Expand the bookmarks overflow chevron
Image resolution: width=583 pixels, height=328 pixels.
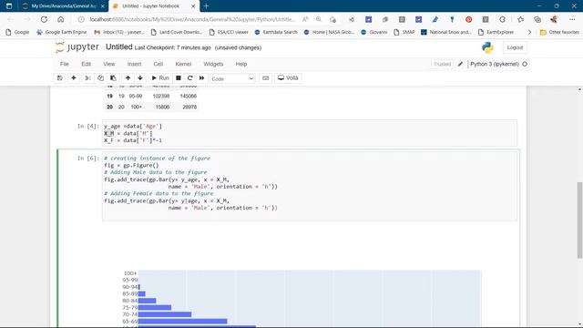point(529,33)
